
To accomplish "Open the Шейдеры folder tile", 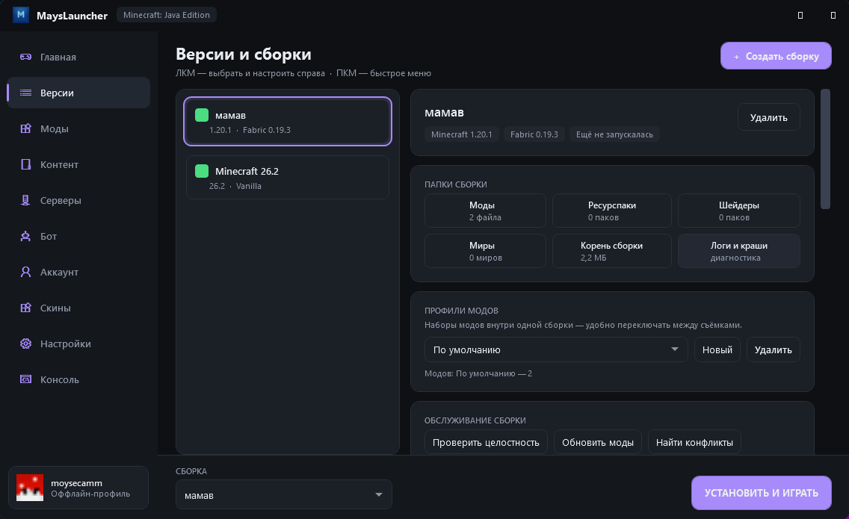I will coord(739,211).
